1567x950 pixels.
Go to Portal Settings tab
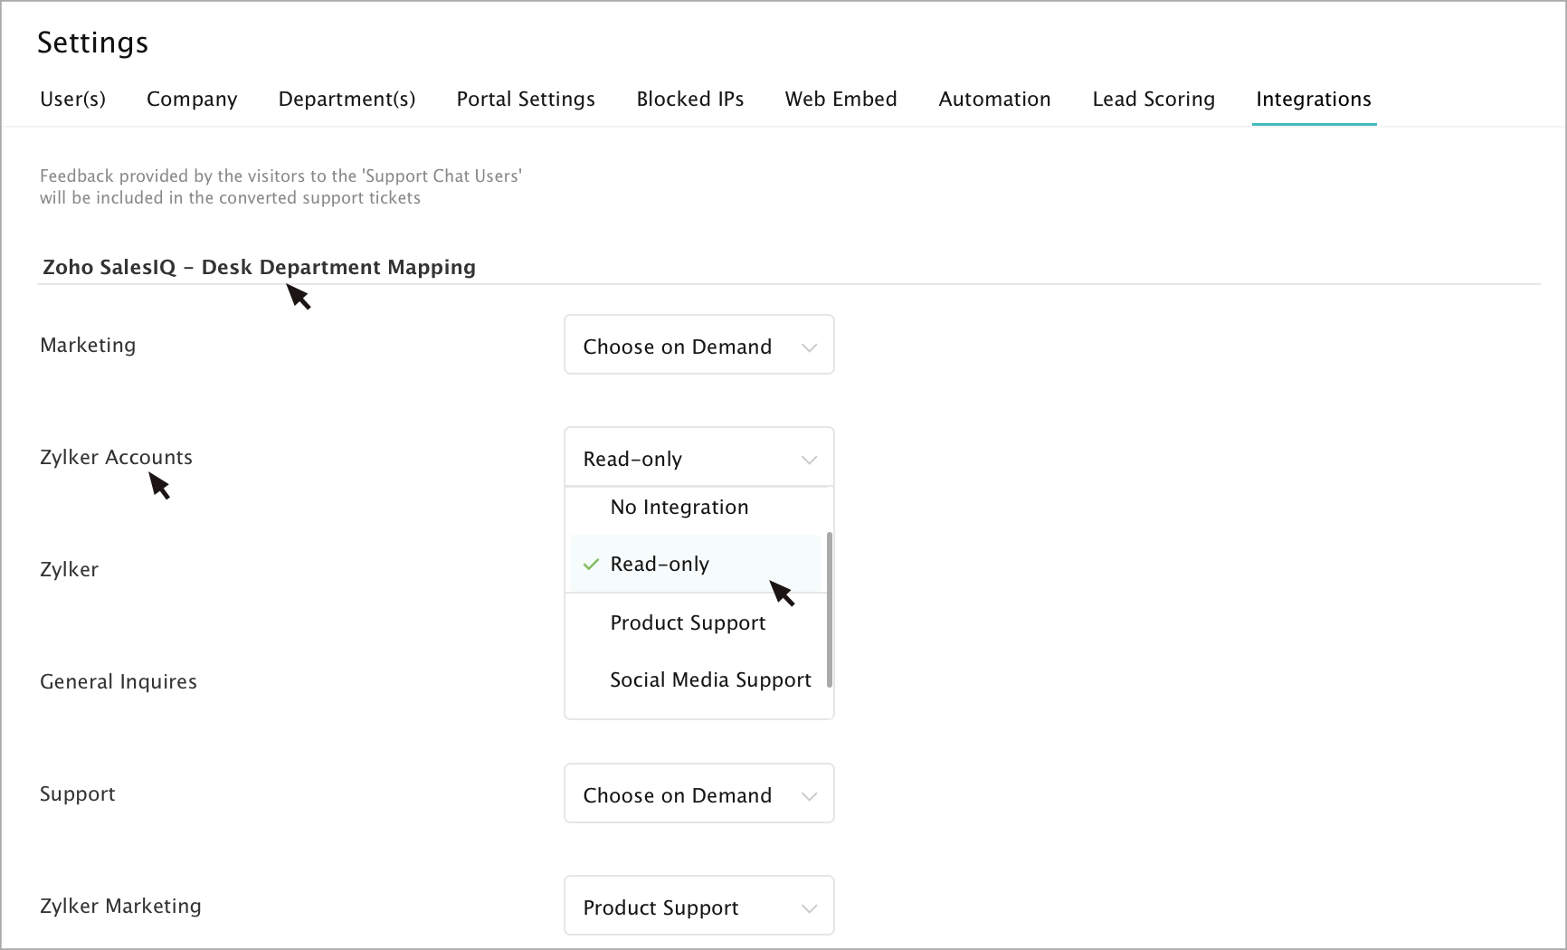point(526,100)
